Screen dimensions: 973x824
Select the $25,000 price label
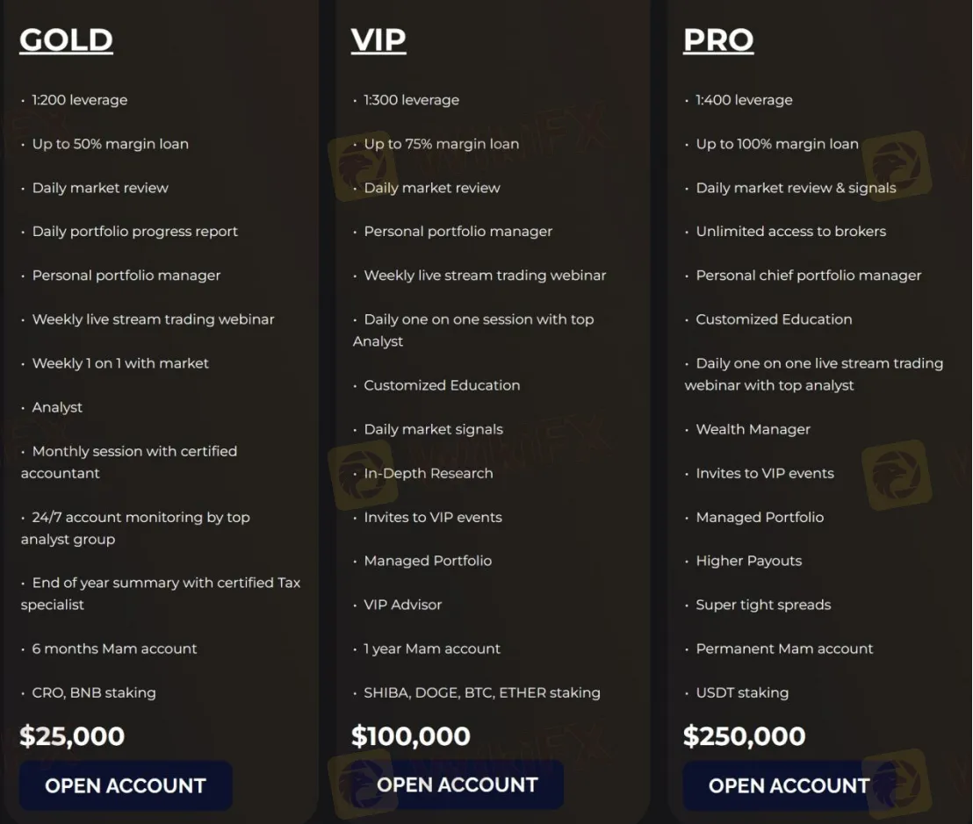pos(71,736)
